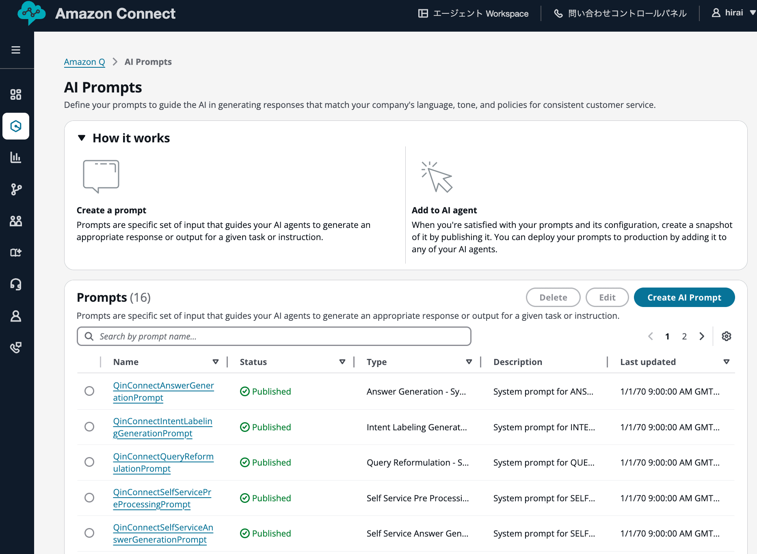The height and width of the screenshot is (554, 757).
Task: Open the routing flows branch sidebar icon
Action: [16, 189]
